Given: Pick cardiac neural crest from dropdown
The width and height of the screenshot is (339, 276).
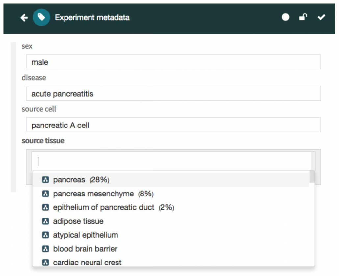Looking at the screenshot, I should pyautogui.click(x=171, y=262).
